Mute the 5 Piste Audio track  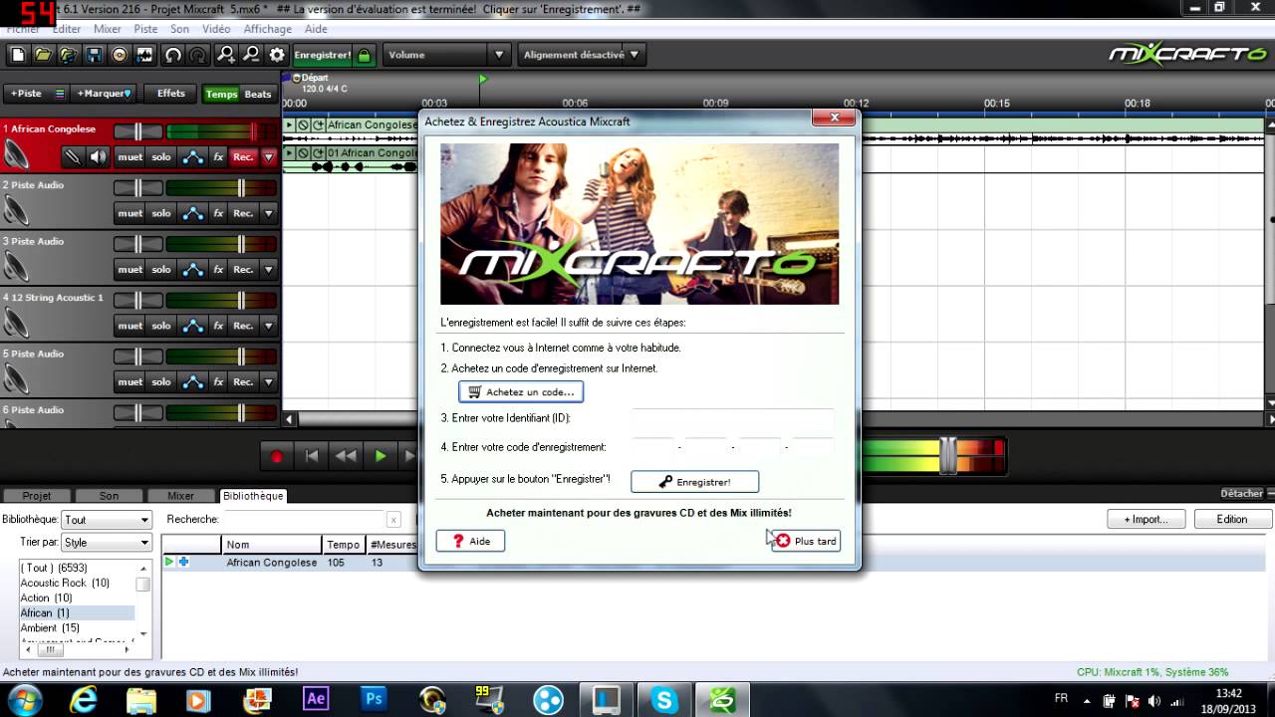[130, 381]
